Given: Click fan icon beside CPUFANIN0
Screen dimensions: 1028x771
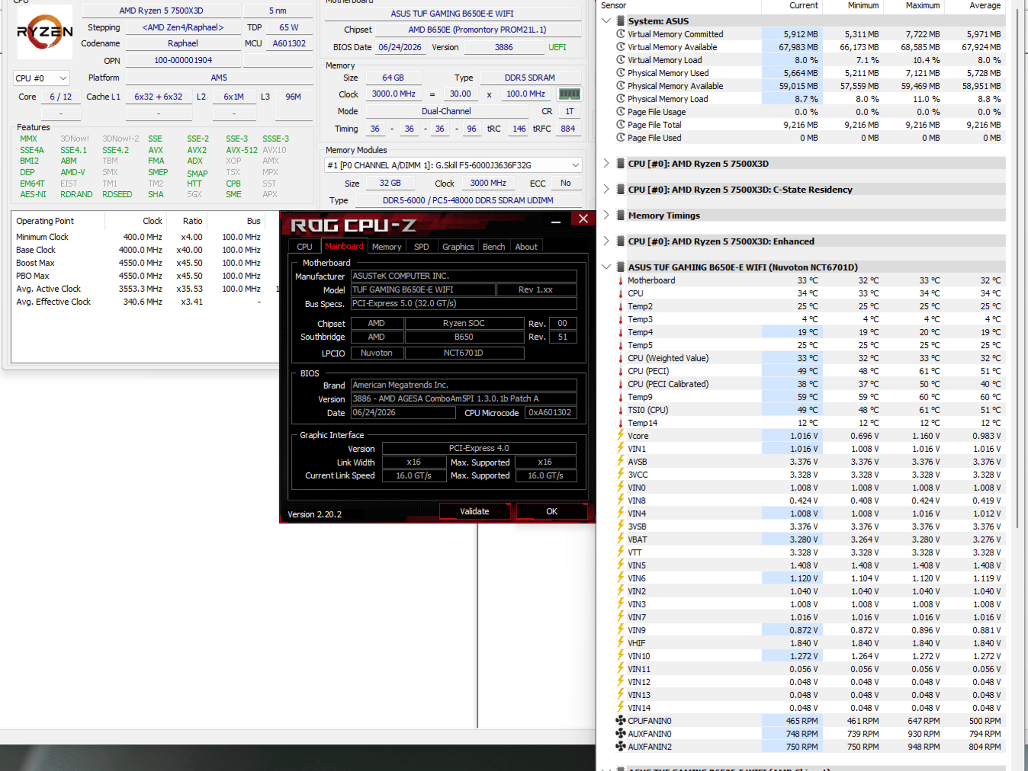Looking at the screenshot, I should click(x=620, y=720).
